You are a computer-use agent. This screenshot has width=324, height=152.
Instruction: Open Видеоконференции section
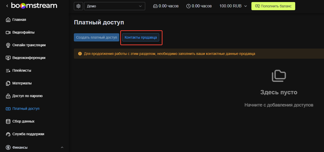pos(29,58)
